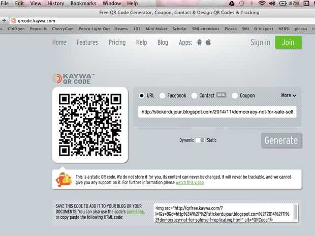Open the Android app icon link

tap(199, 42)
